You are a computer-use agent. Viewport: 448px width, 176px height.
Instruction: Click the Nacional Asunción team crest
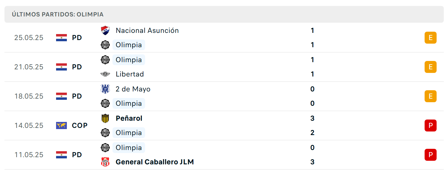pyautogui.click(x=105, y=30)
